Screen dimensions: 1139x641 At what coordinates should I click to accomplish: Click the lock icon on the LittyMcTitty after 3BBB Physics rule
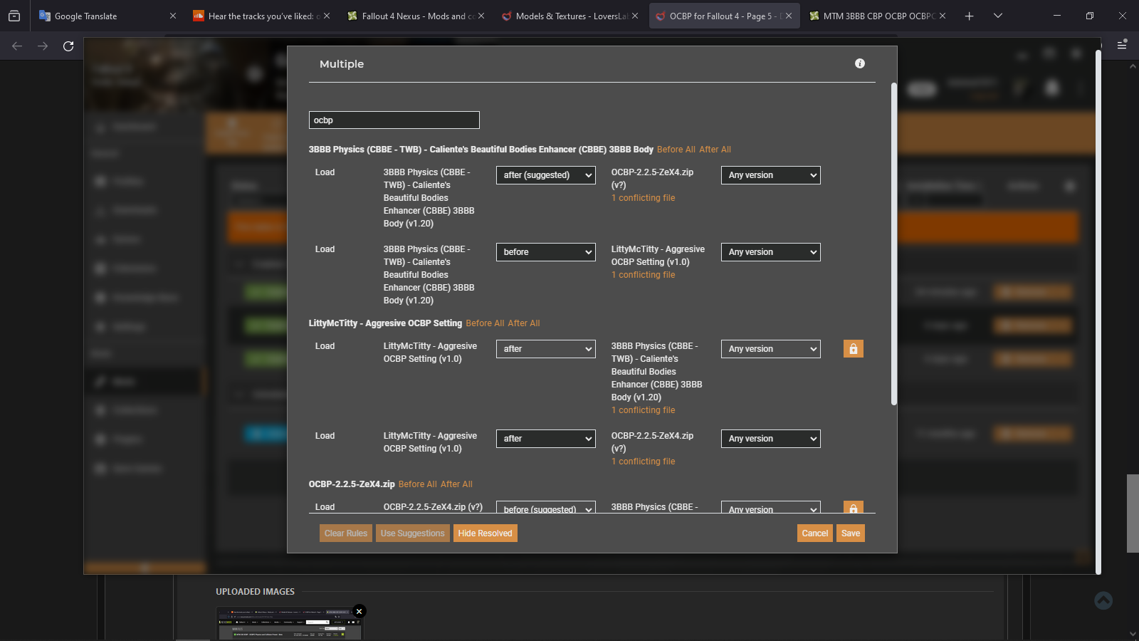(853, 348)
